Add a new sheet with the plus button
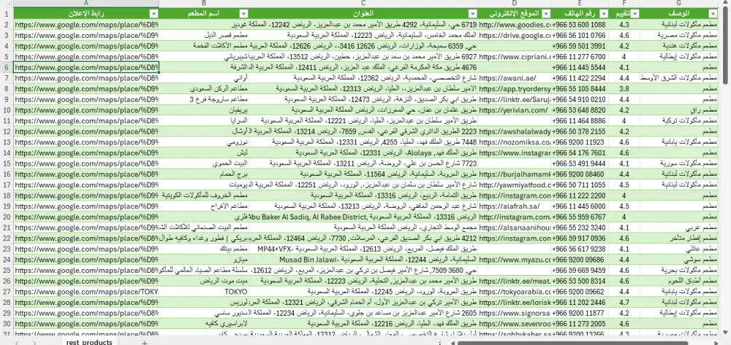Image resolution: width=731 pixels, height=345 pixels. tap(145, 342)
